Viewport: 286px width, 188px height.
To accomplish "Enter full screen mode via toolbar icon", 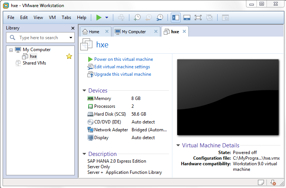I will [198, 18].
